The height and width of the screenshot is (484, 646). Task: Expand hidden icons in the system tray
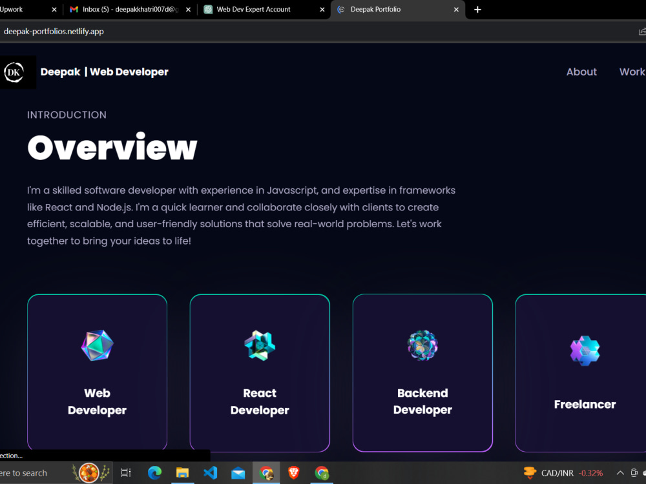tap(620, 472)
